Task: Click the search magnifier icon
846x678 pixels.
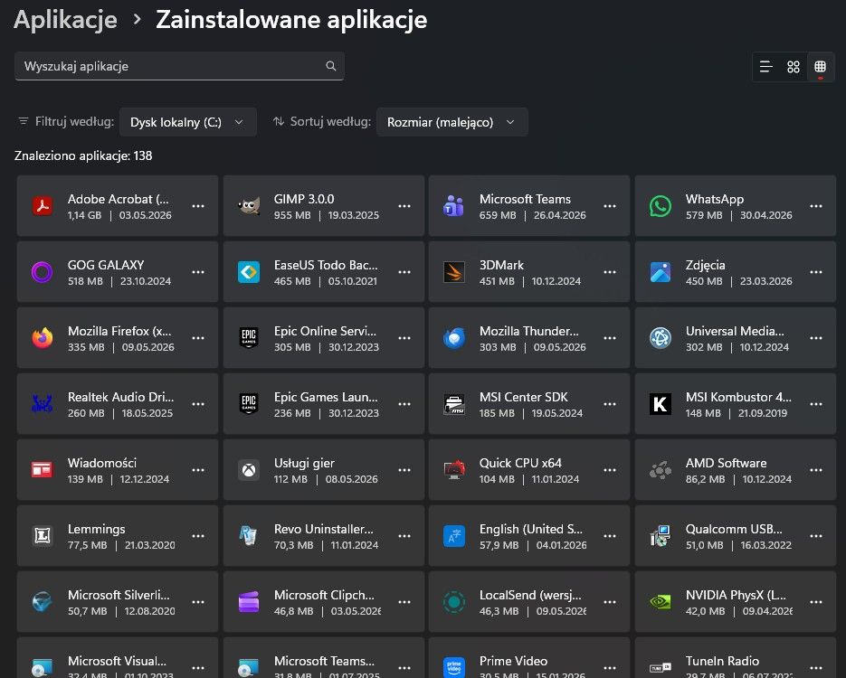Action: coord(331,66)
